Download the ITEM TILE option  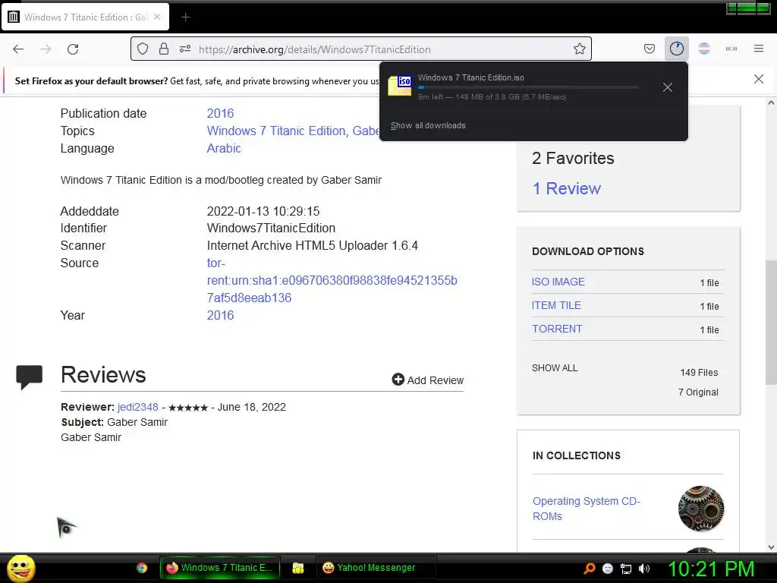point(556,305)
